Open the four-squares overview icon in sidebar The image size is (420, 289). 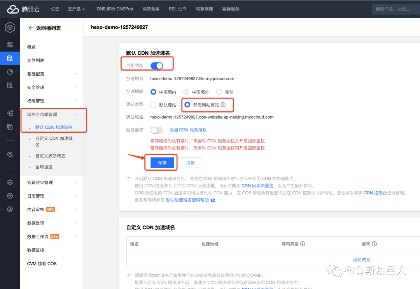pos(10,45)
